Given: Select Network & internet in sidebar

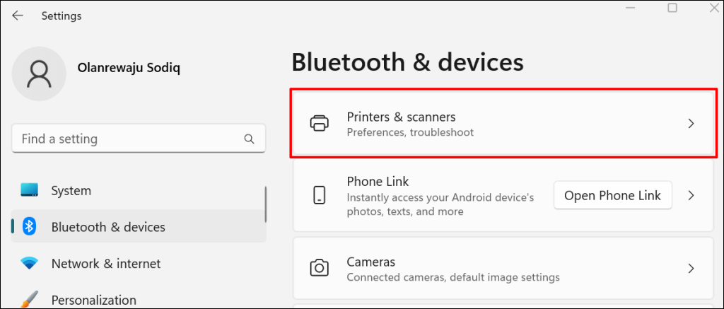Looking at the screenshot, I should [106, 264].
